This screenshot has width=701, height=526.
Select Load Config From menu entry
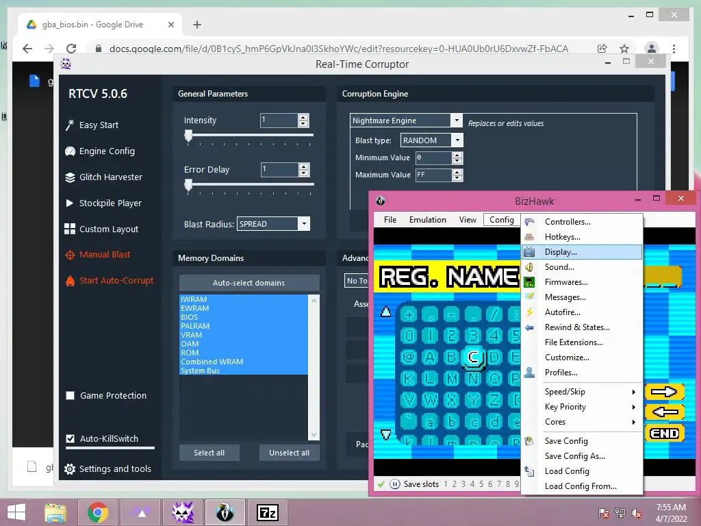582,486
